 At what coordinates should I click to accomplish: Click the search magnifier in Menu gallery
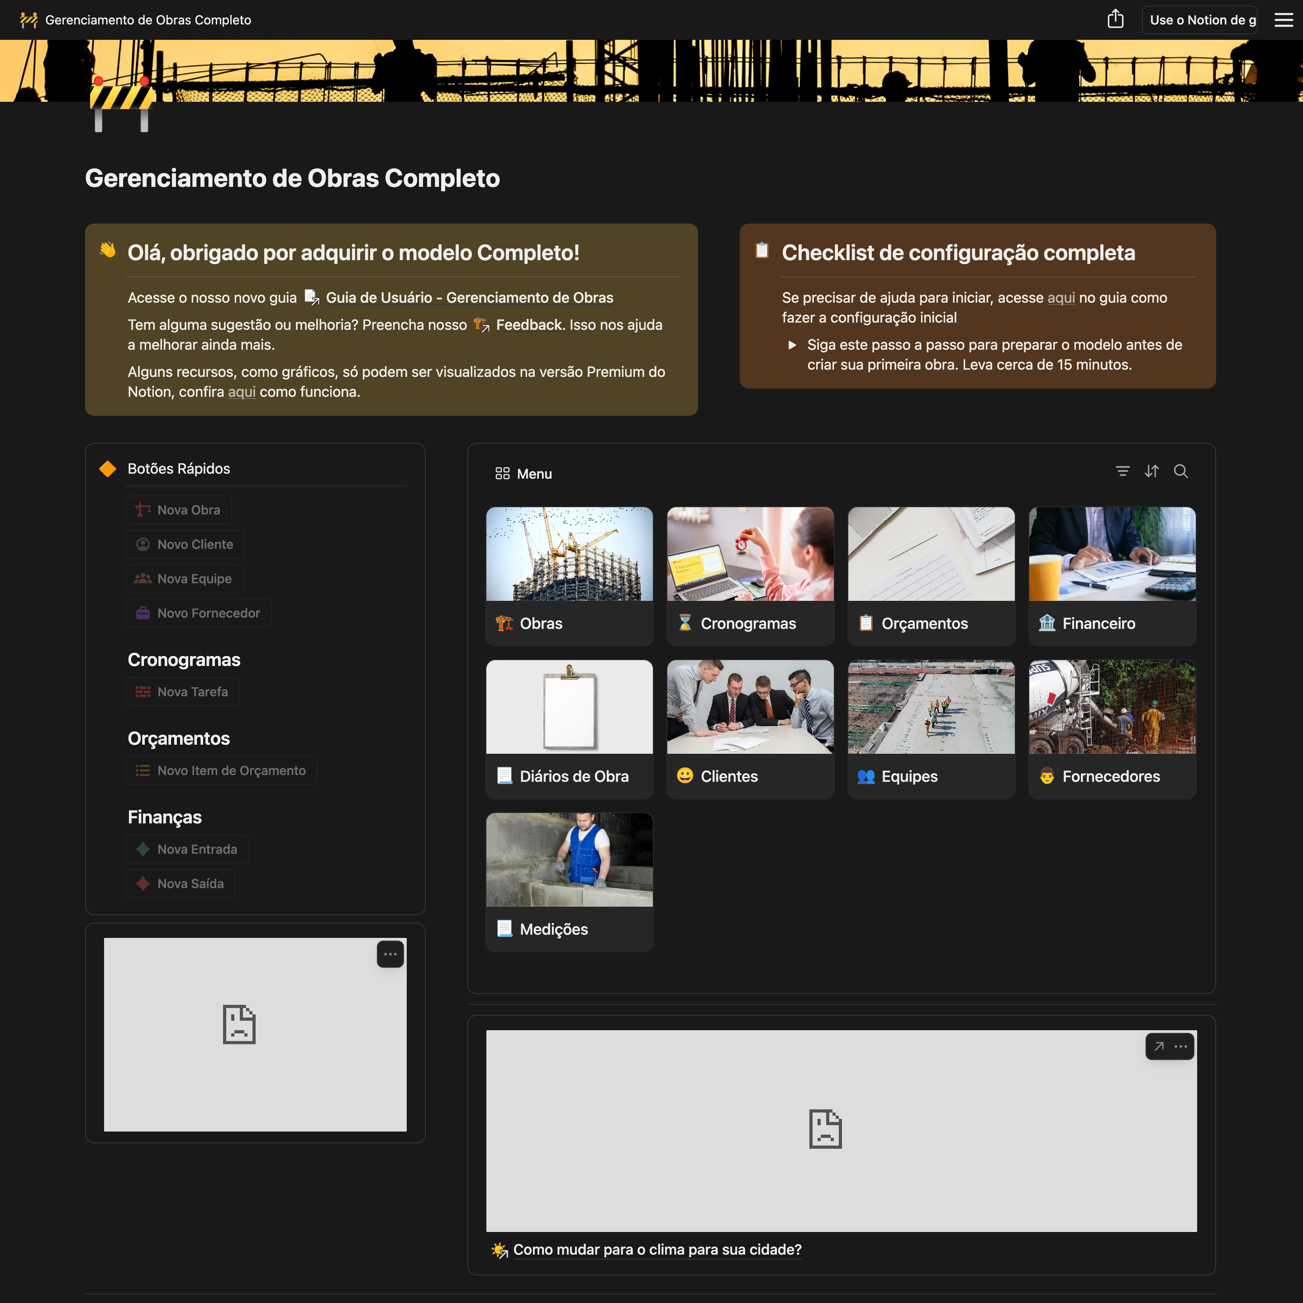[1180, 471]
